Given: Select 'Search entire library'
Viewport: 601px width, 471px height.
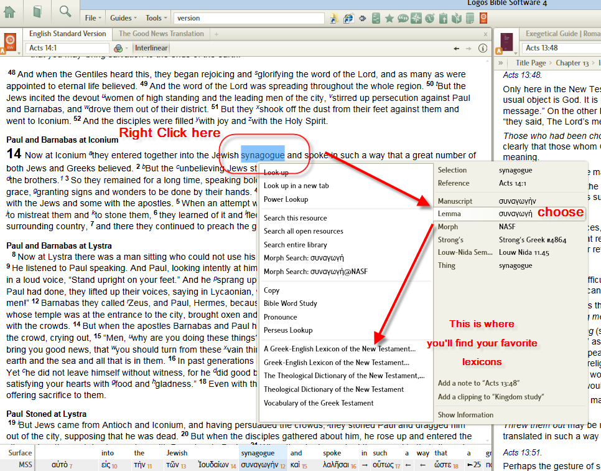Looking at the screenshot, I should [295, 245].
